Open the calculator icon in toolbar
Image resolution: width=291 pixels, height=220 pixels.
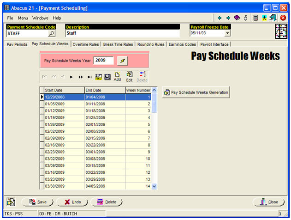[255, 18]
